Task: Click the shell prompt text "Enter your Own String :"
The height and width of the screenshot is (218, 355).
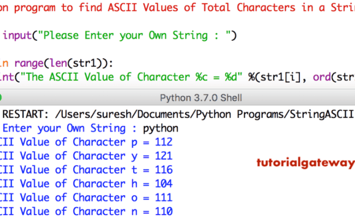Action: (x=69, y=128)
